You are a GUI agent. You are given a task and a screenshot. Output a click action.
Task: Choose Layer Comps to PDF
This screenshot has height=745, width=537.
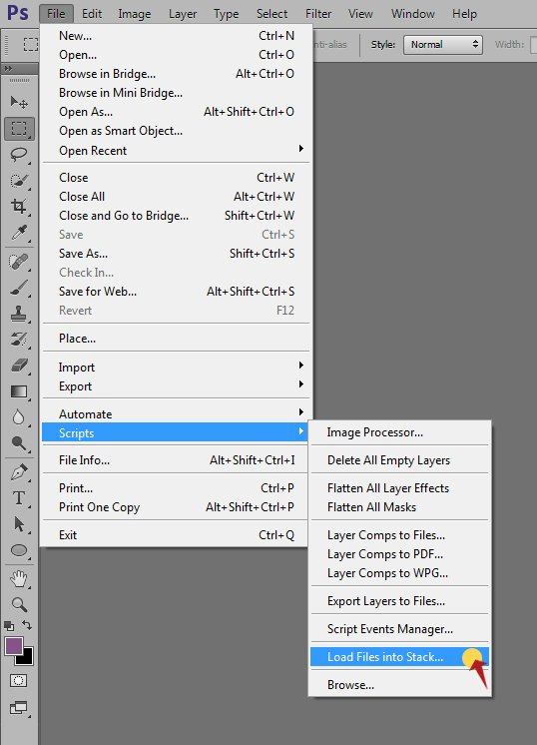coord(399,554)
